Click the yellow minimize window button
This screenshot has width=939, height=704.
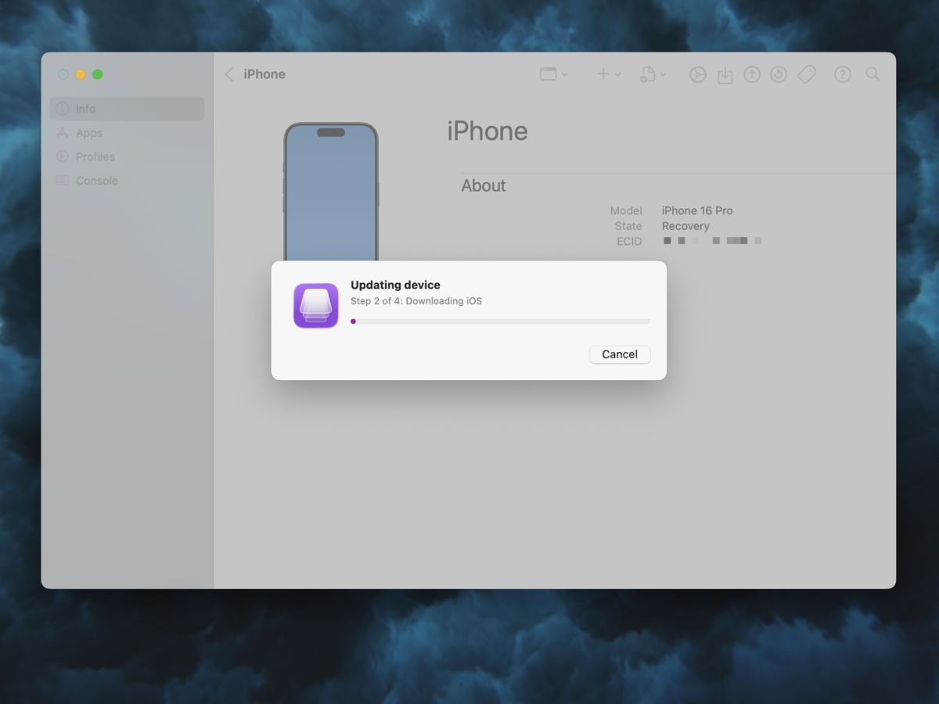81,74
